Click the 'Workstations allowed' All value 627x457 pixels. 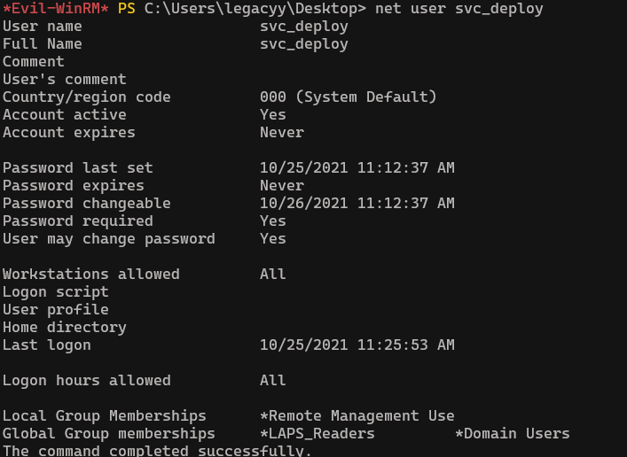point(272,275)
